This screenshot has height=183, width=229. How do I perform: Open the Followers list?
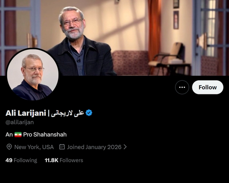[x=64, y=160]
